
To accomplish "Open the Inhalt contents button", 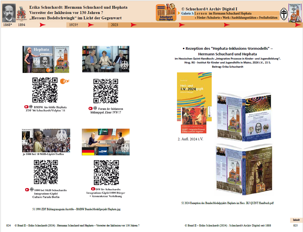I will [x=296, y=220].
